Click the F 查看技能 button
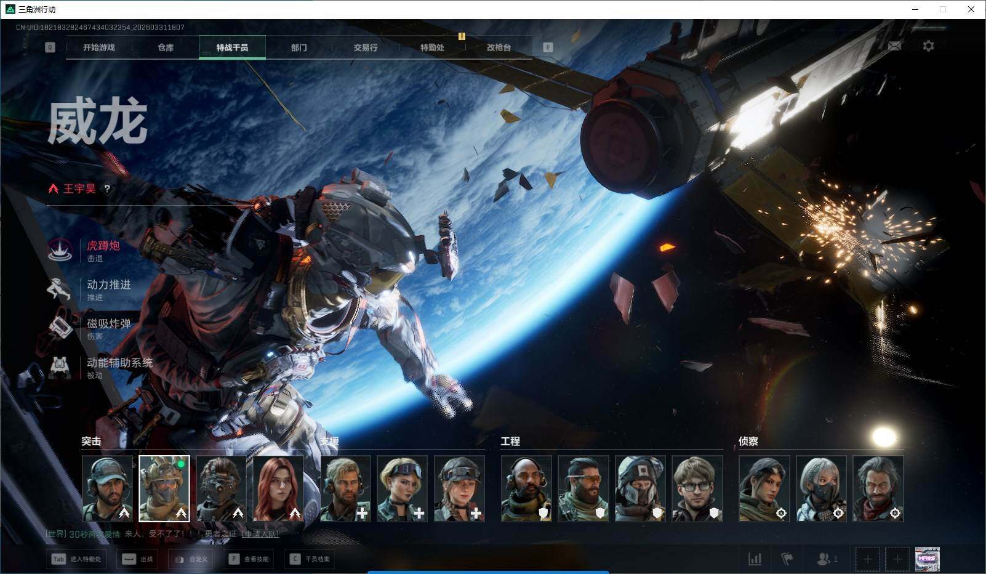The width and height of the screenshot is (986, 574). (249, 559)
